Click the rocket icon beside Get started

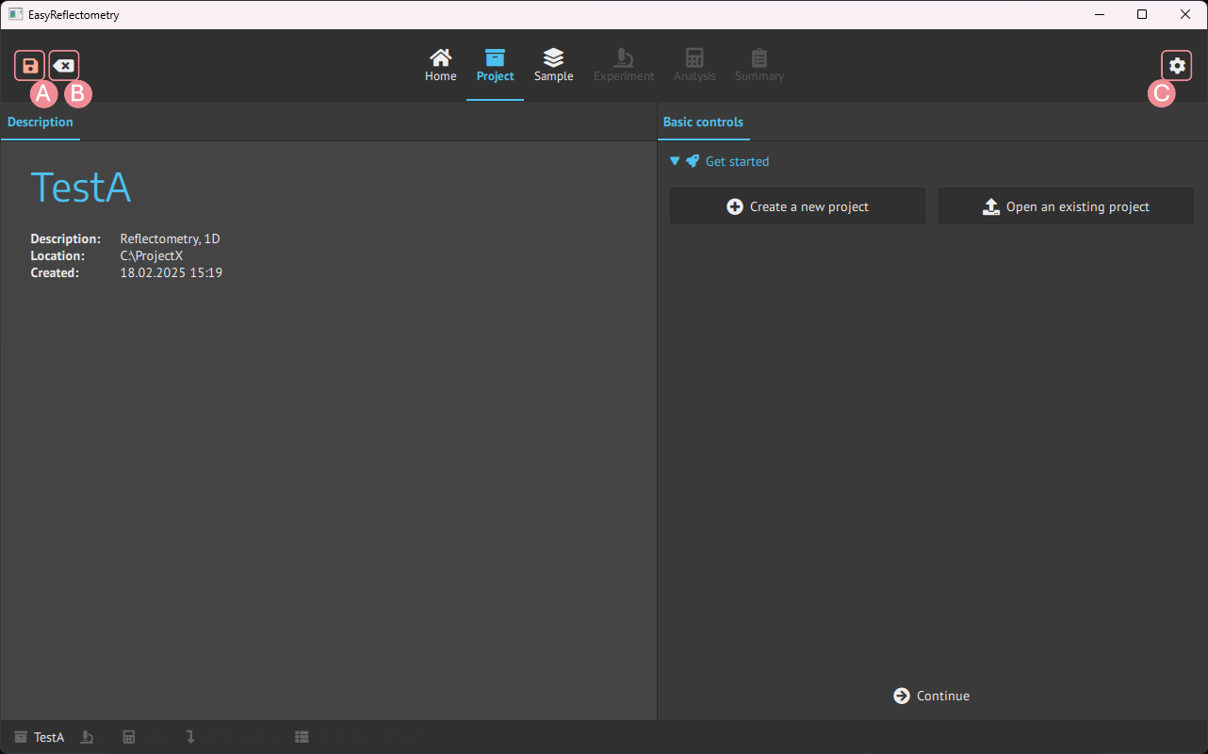click(x=693, y=161)
